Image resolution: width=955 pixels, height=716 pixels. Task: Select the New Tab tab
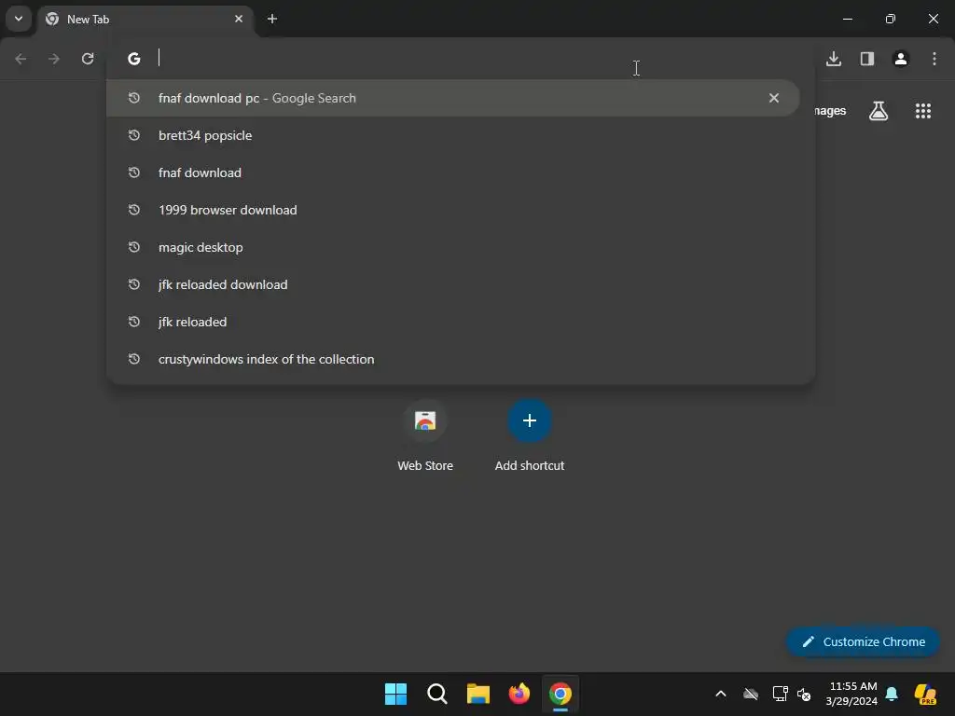[x=145, y=19]
